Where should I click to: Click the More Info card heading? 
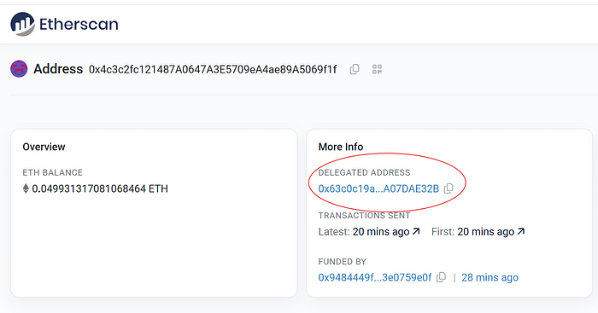341,147
